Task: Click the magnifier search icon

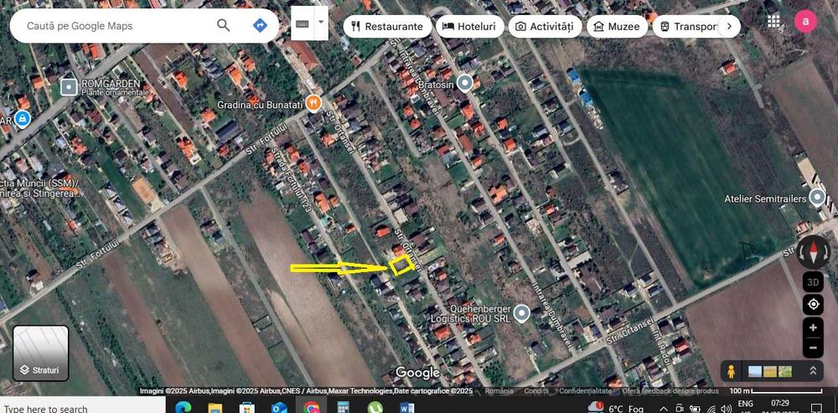Action: (224, 25)
